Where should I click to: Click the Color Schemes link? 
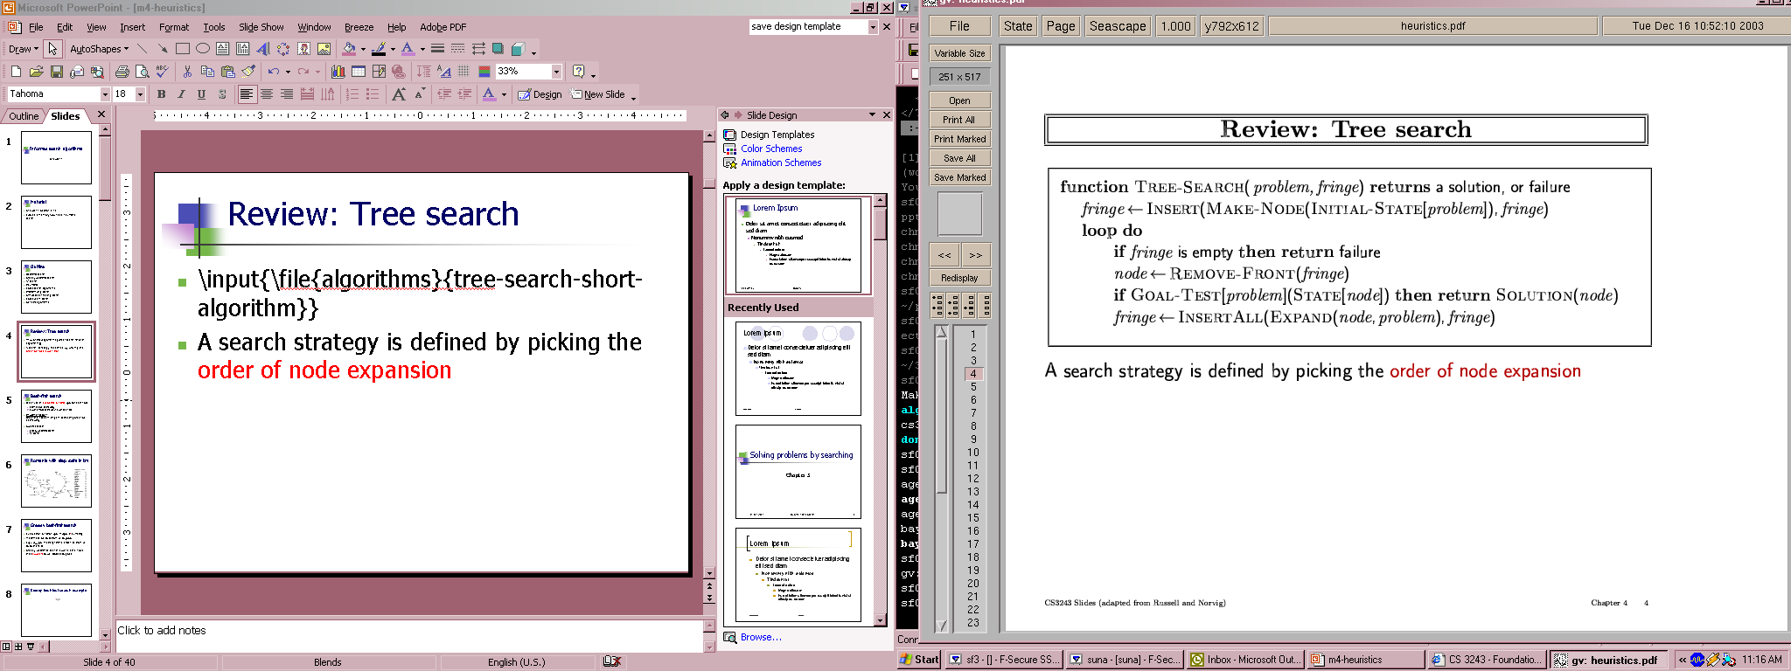[771, 149]
